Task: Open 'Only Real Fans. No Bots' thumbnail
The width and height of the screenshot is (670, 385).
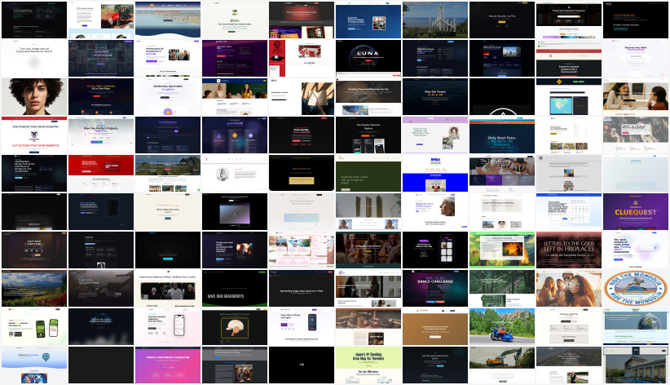Action: click(x=502, y=135)
